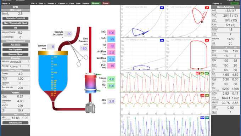The width and height of the screenshot is (241, 136).
Task: Click the RPM value 2.8 box
Action: click(111, 101)
